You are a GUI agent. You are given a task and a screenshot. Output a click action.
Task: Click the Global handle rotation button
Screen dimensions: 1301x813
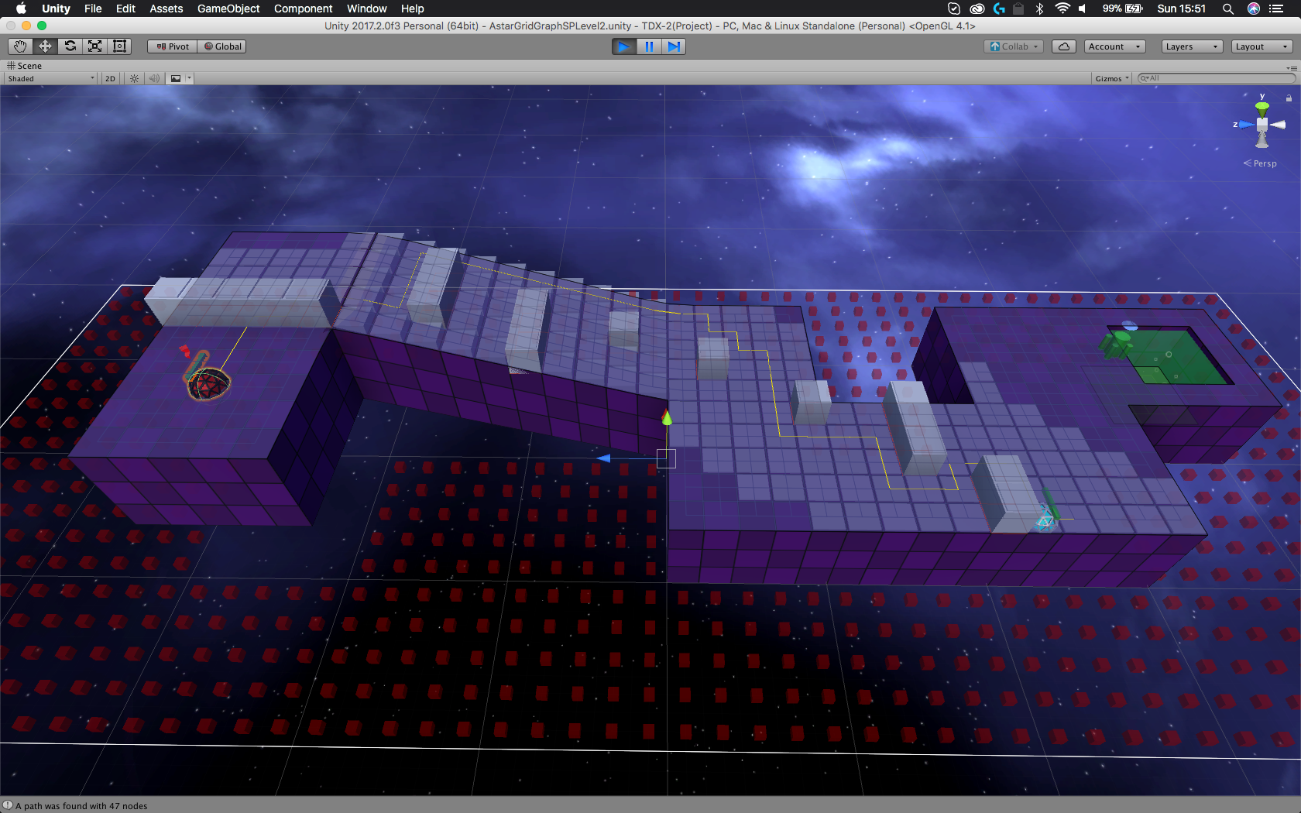[222, 46]
